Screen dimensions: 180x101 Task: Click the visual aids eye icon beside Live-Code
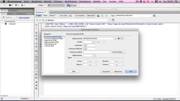click(x=70, y=16)
